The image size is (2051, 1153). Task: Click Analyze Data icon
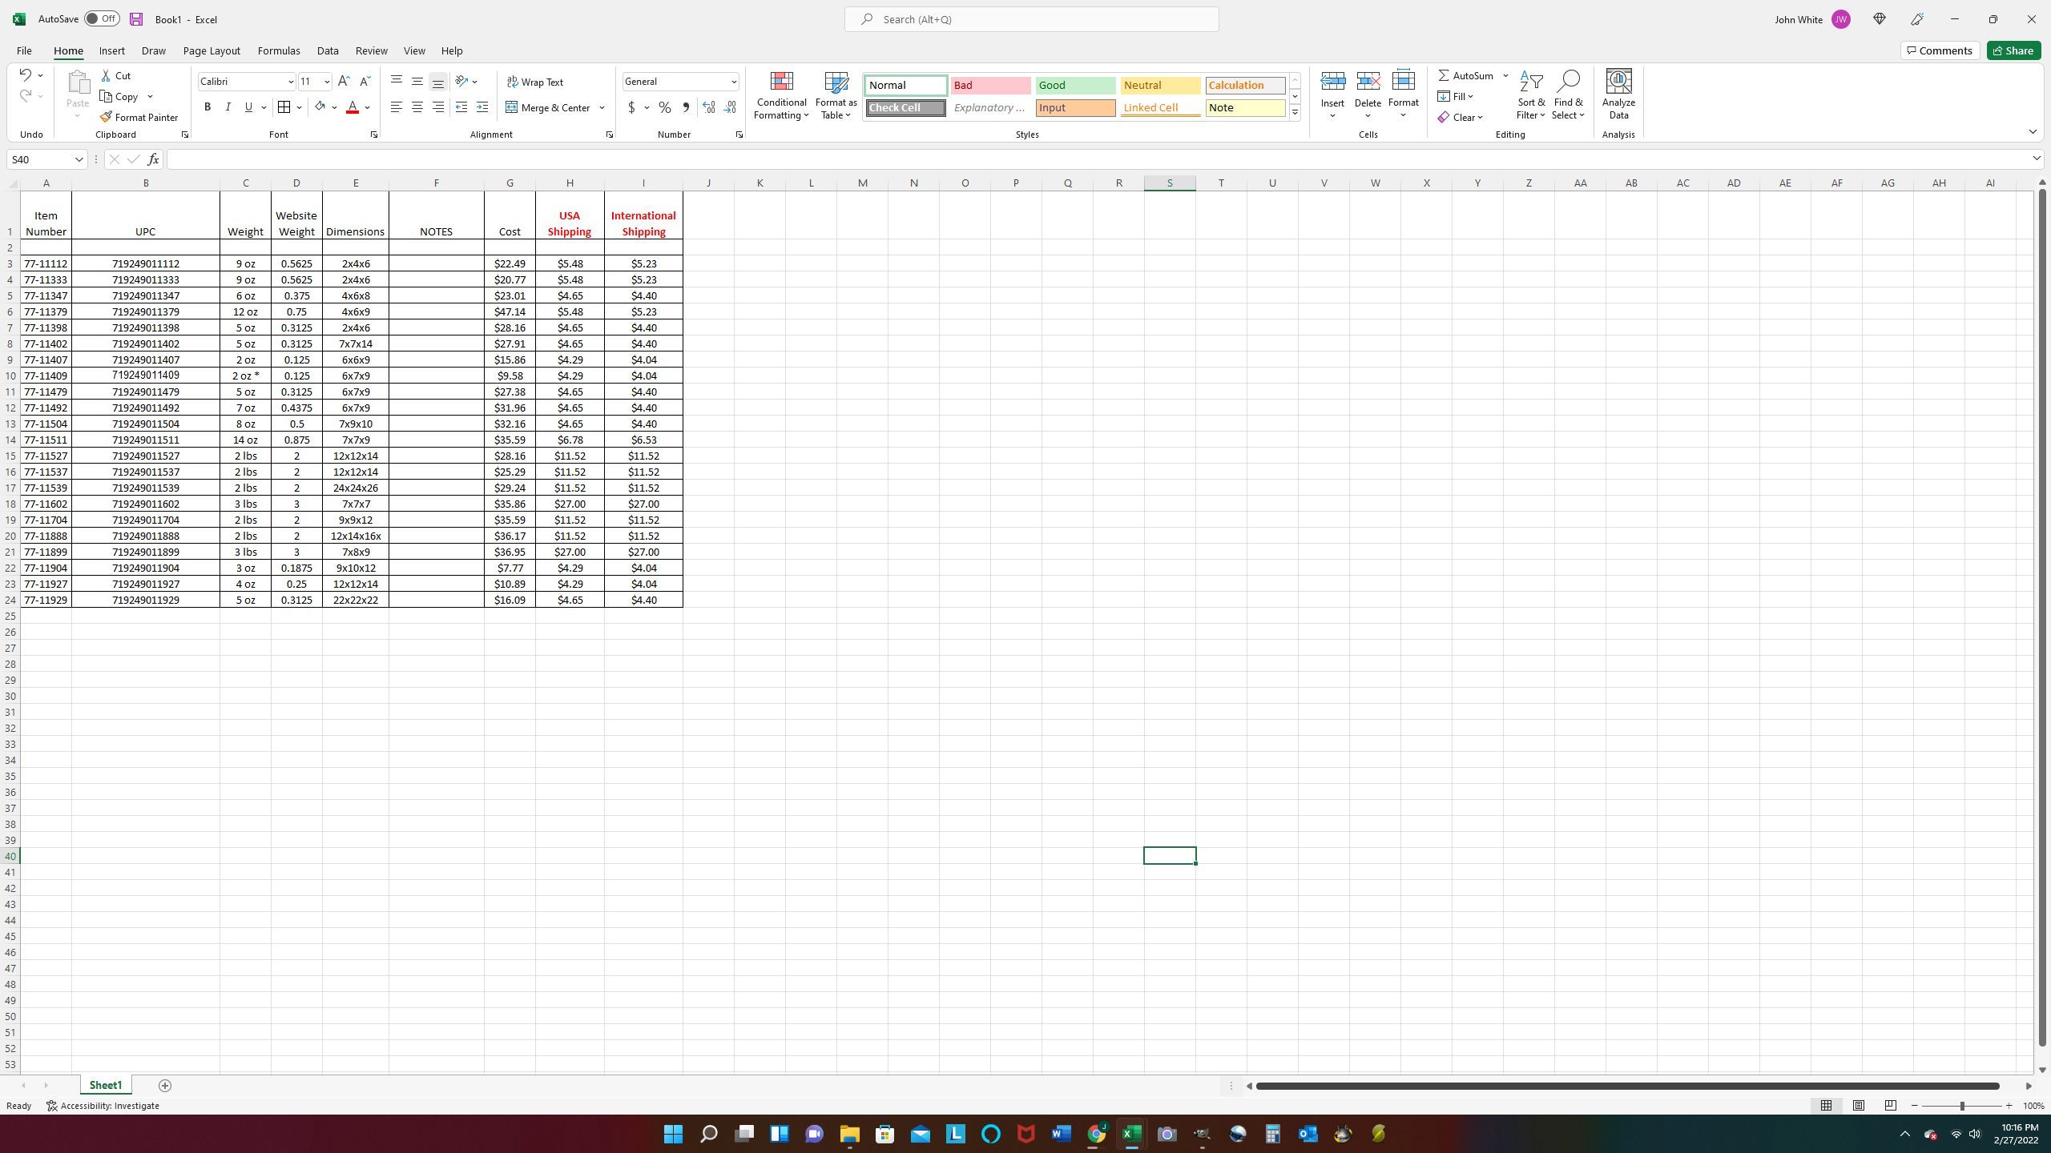(x=1618, y=94)
